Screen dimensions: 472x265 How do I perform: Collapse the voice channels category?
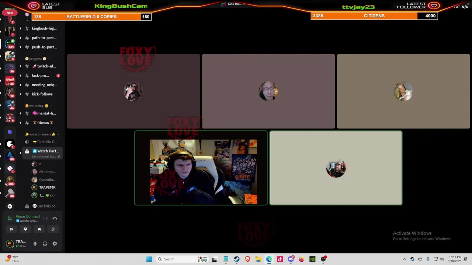(x=42, y=134)
